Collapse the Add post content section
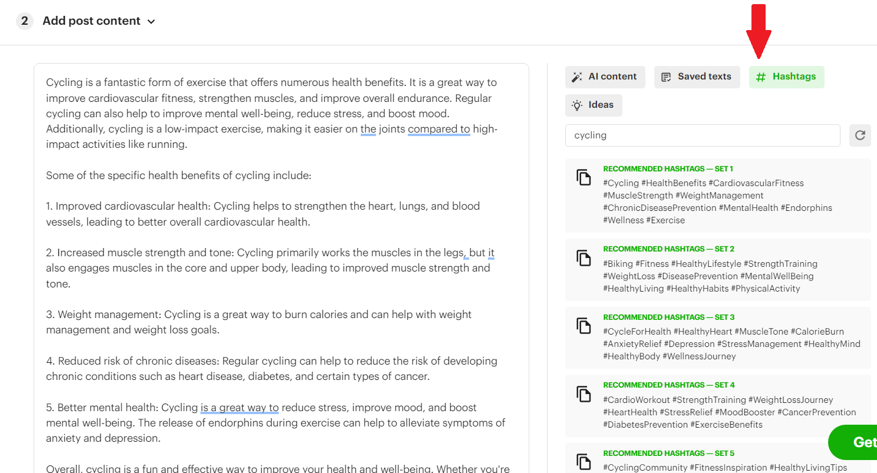Viewport: 877px width, 473px height. coord(151,21)
